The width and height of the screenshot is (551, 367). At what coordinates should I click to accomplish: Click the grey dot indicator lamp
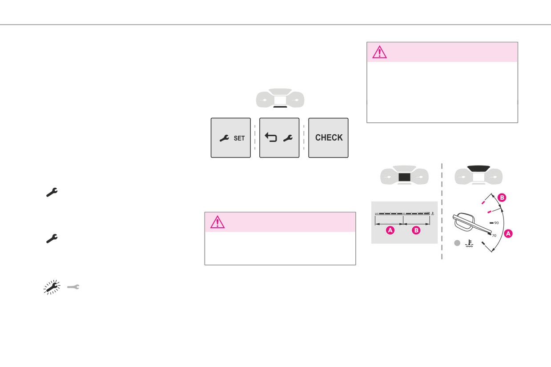[456, 243]
